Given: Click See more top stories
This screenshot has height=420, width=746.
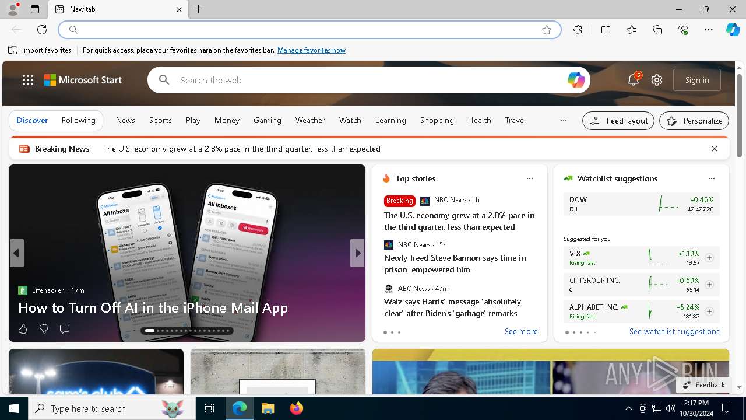Looking at the screenshot, I should coord(521,331).
